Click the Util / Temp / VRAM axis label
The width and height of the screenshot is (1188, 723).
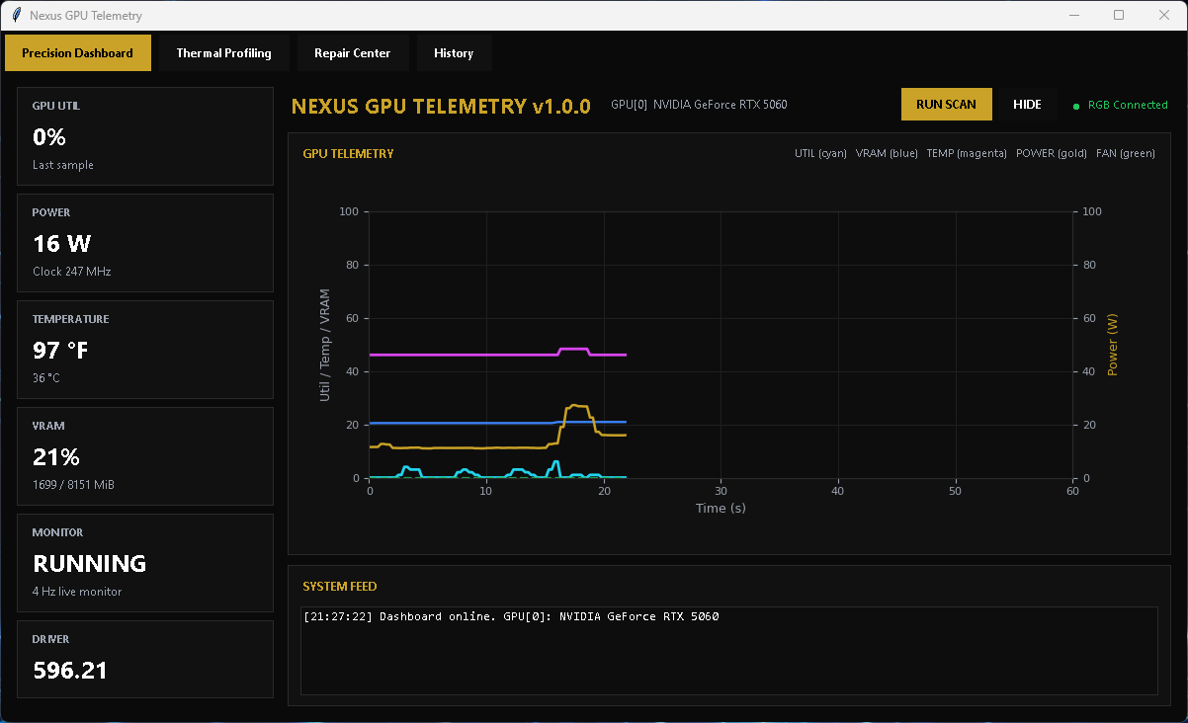pos(325,345)
